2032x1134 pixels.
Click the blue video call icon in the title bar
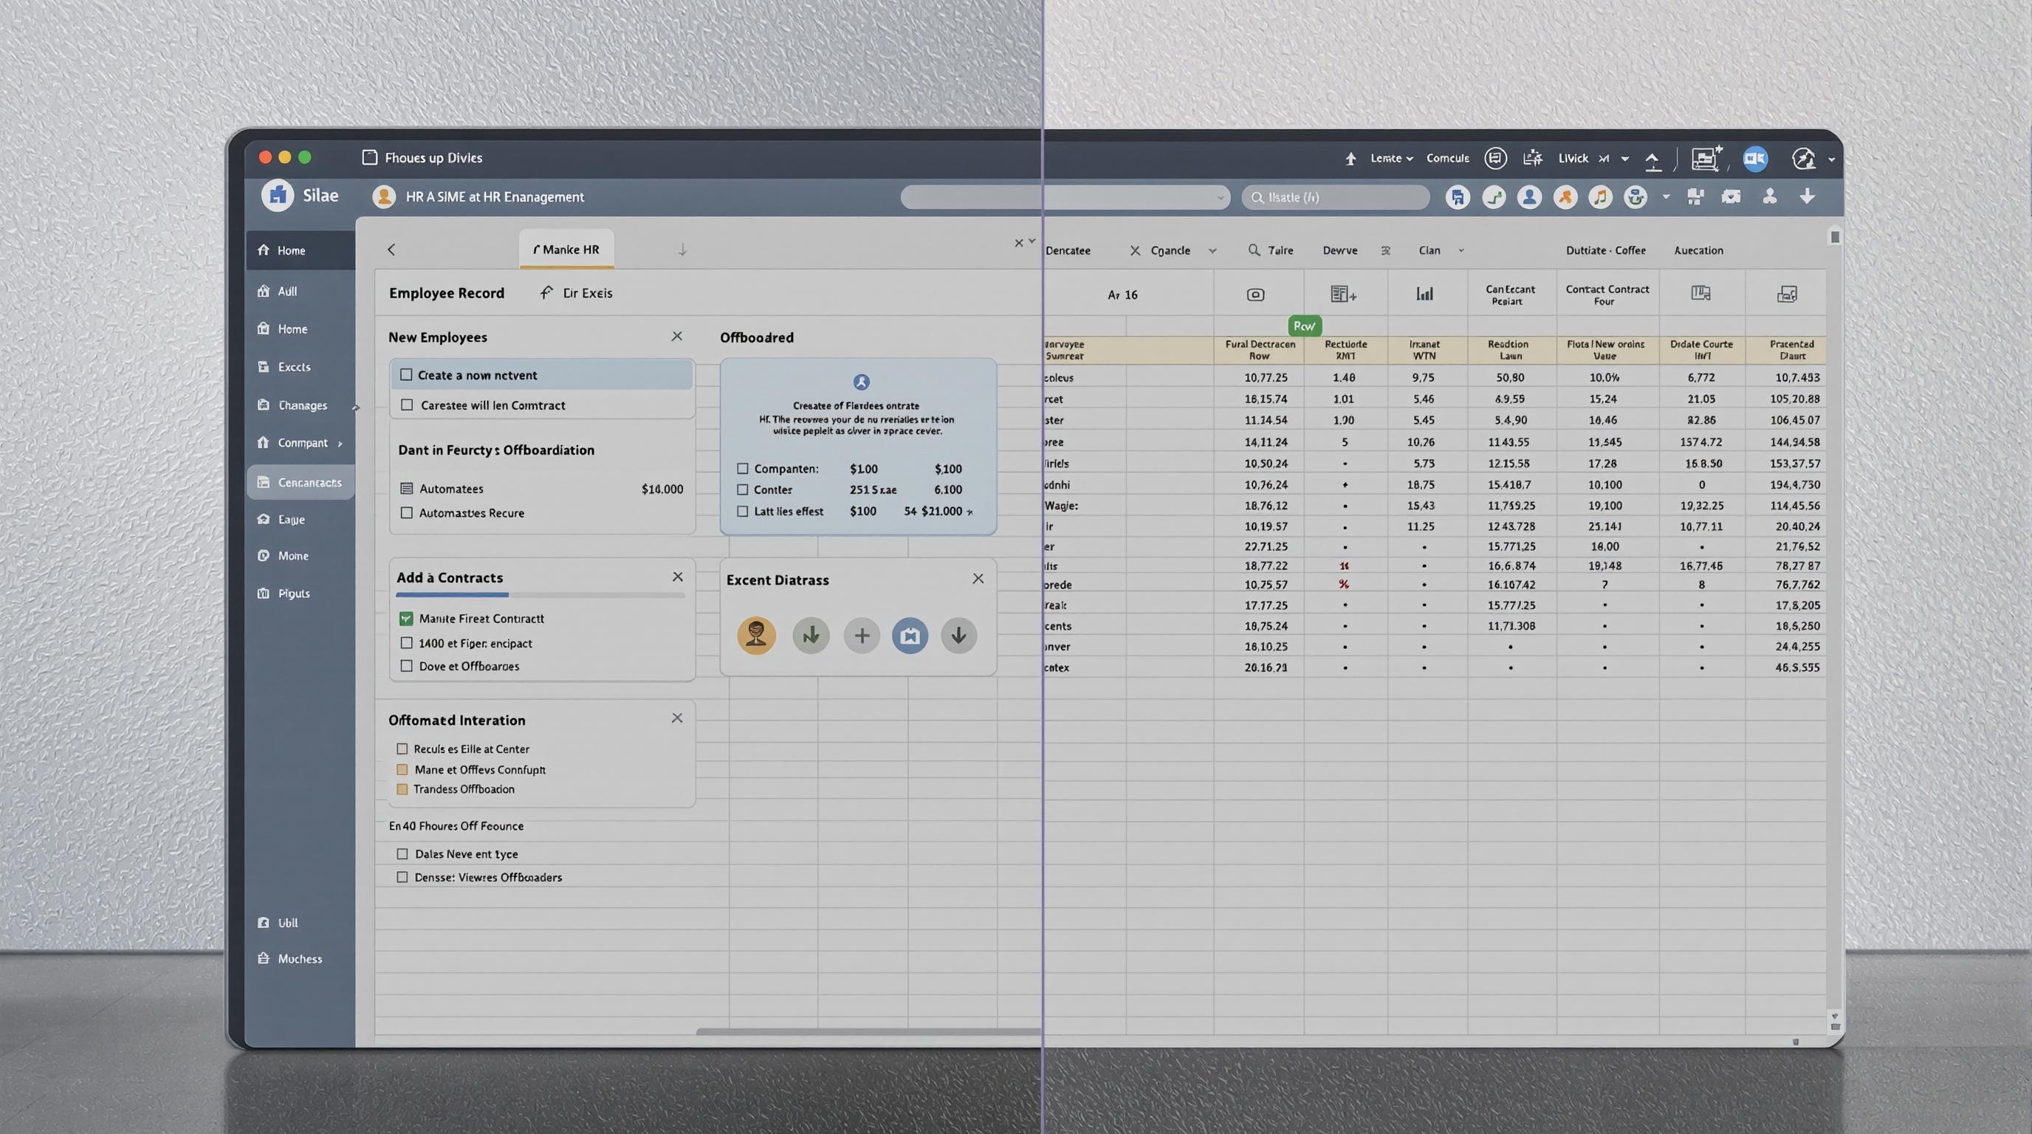1755,159
